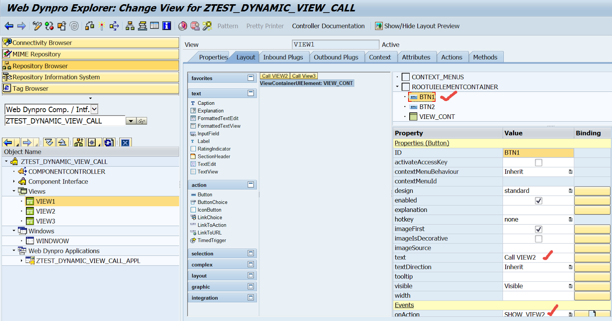The width and height of the screenshot is (612, 321).
Task: Collapse the text palette section
Action: click(251, 93)
